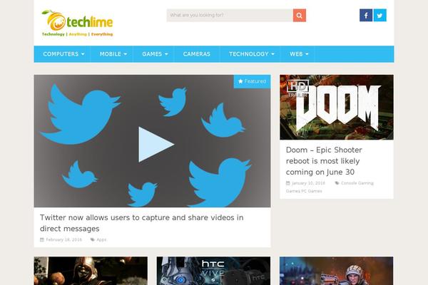
Task: Expand the Technology menu arrow
Action: click(272, 54)
